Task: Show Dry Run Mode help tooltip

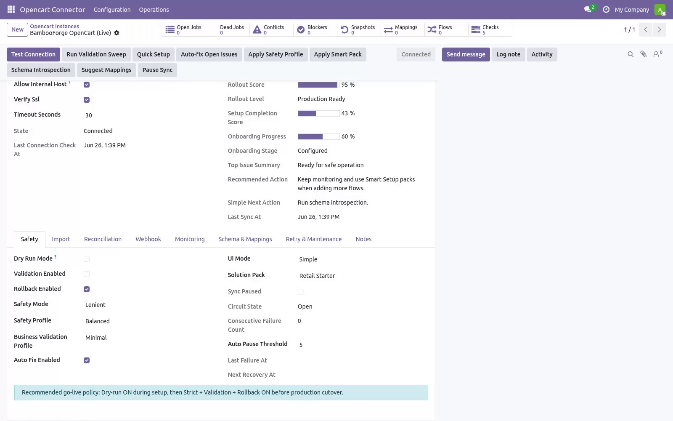Action: tap(55, 257)
